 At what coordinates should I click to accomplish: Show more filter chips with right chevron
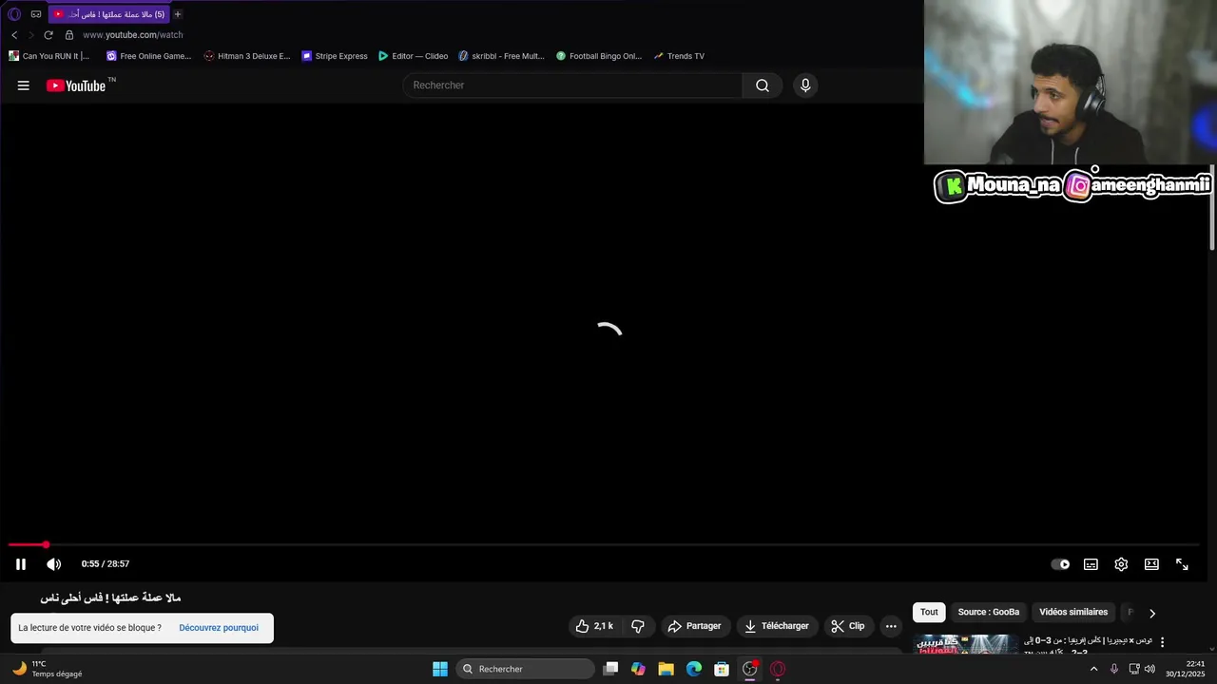pyautogui.click(x=1152, y=614)
